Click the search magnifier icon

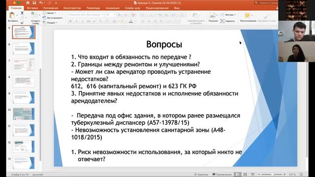(x=256, y=3)
